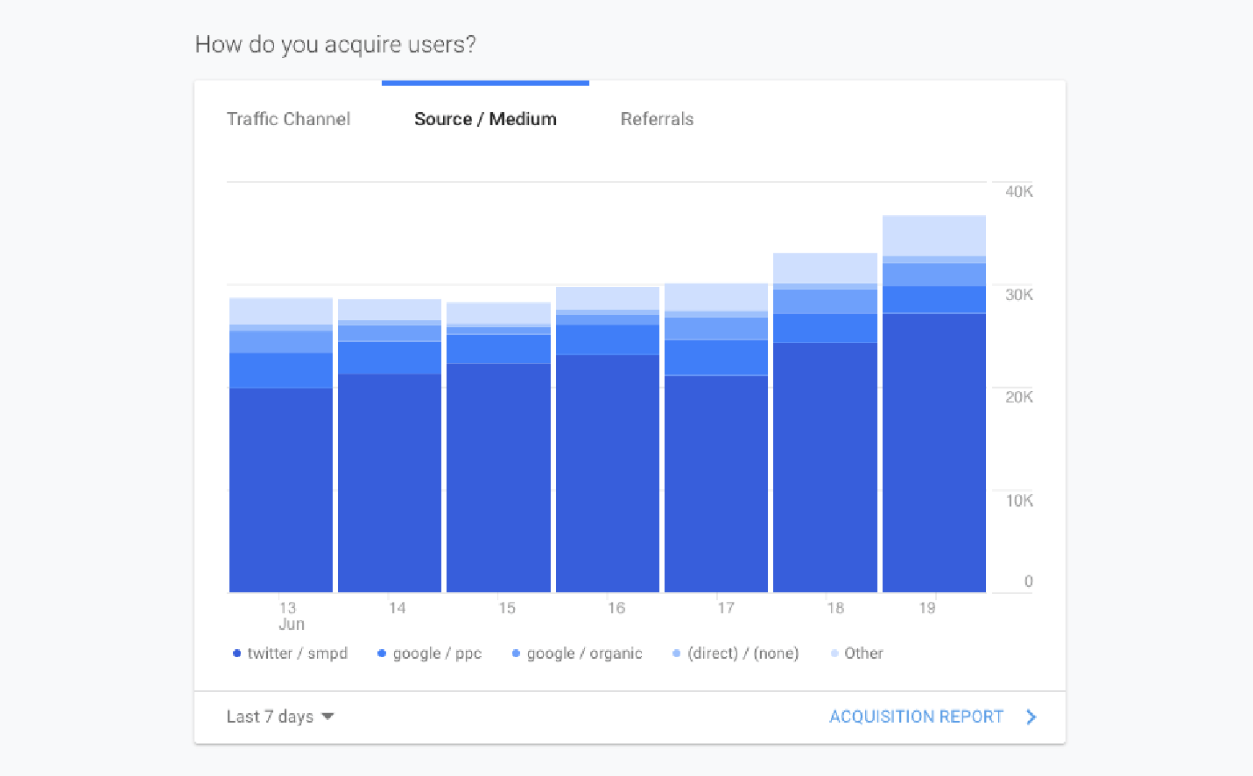
Task: Click the Other legend dot
Action: (x=834, y=654)
